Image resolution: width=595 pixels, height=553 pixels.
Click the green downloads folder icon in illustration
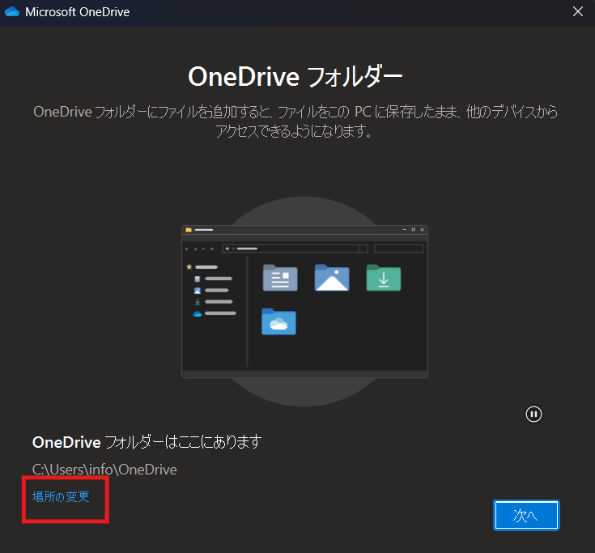tap(384, 278)
